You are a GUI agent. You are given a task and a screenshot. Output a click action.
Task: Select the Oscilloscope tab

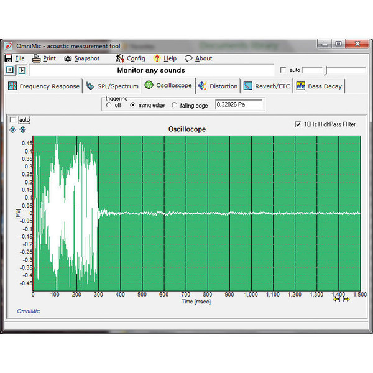168,85
